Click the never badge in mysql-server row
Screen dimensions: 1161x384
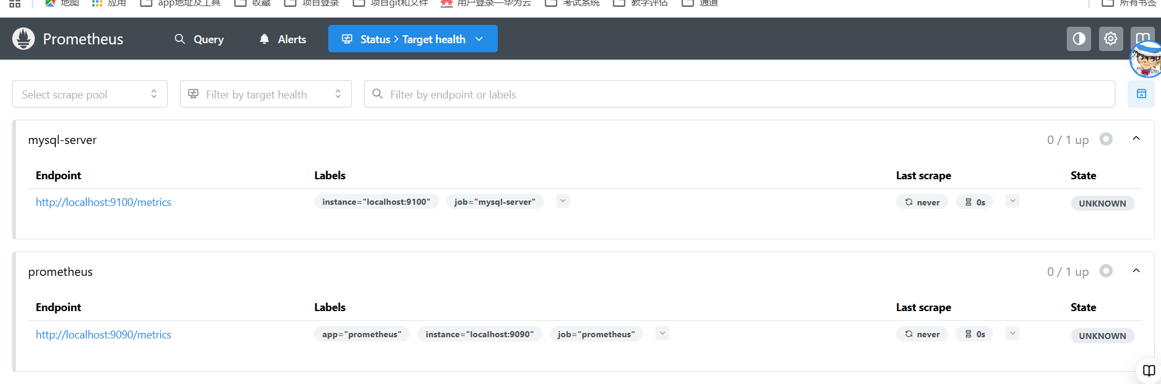point(922,202)
